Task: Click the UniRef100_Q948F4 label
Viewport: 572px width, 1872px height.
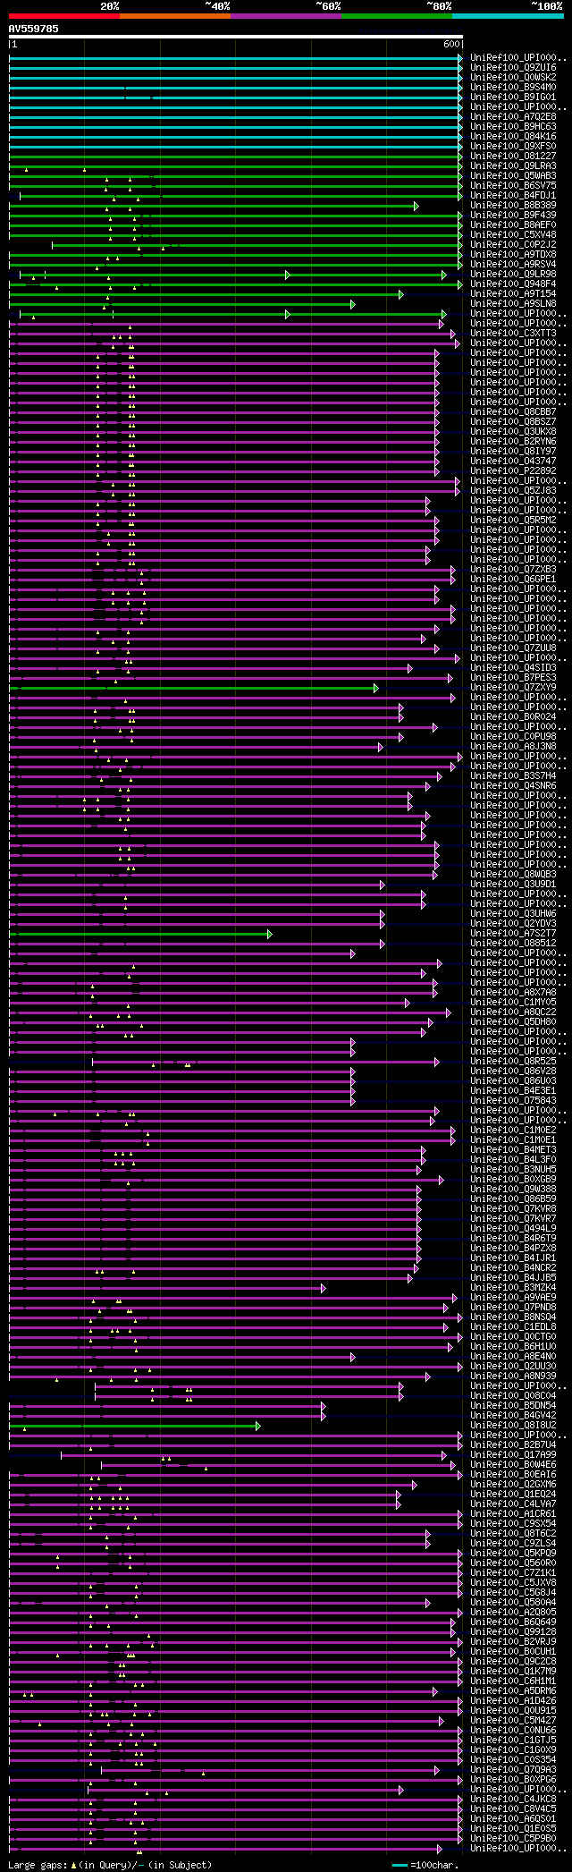Action: (513, 284)
